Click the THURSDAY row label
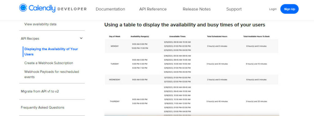 [115, 101]
